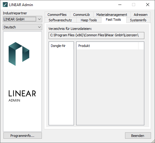This screenshot has width=155, height=143.
Task: Click the Industriepartner label
Action: (x=15, y=13)
